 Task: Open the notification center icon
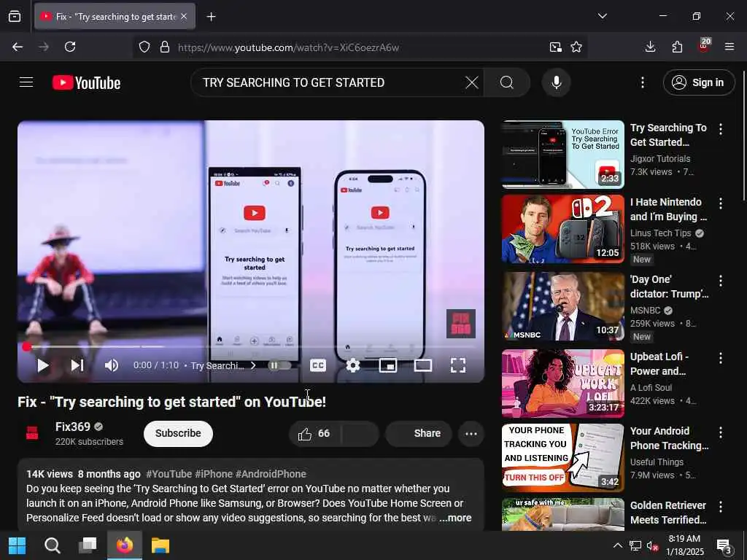pyautogui.click(x=724, y=545)
